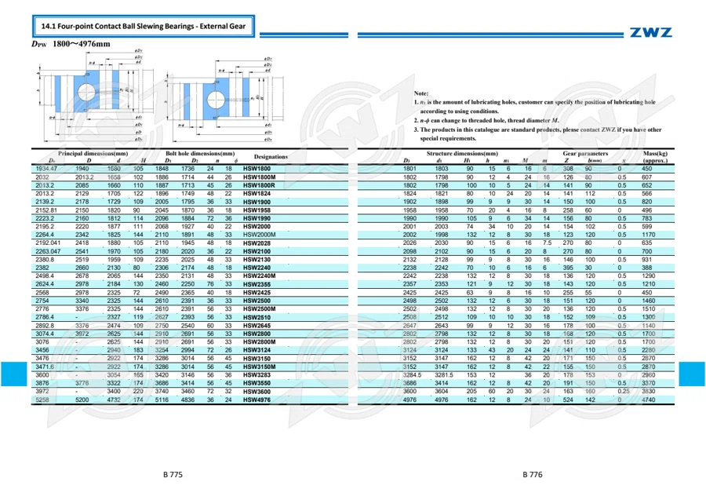Select designation 'HSW2355'
The image size is (706, 500).
click(x=257, y=284)
